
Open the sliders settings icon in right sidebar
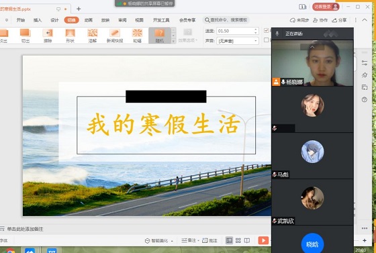(x=365, y=63)
